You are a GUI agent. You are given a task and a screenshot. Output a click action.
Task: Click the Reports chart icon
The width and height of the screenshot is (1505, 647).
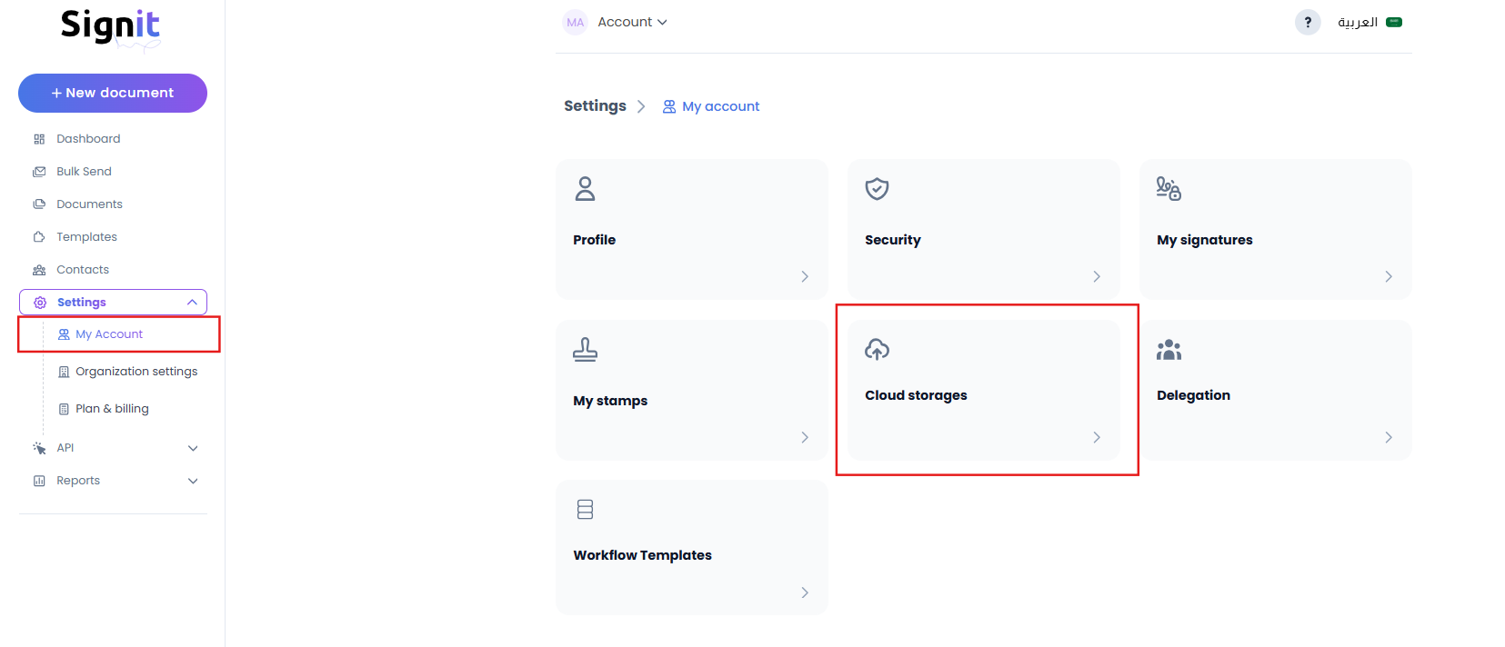tap(39, 481)
